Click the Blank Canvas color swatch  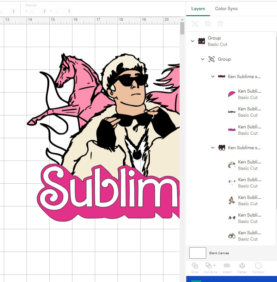[x=198, y=253]
